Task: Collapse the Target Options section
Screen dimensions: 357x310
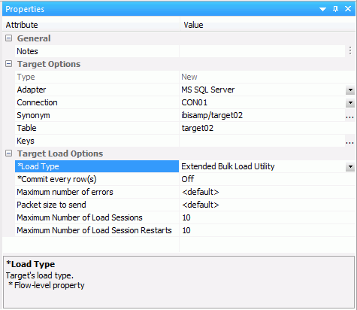Action: click(8, 64)
